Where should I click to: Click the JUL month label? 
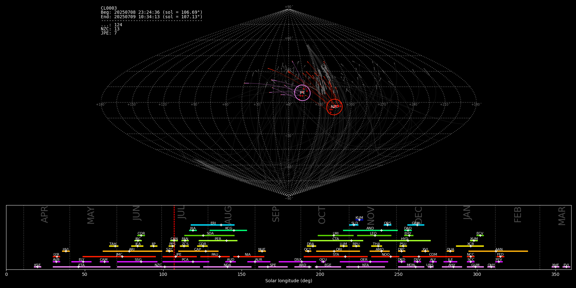click(181, 212)
